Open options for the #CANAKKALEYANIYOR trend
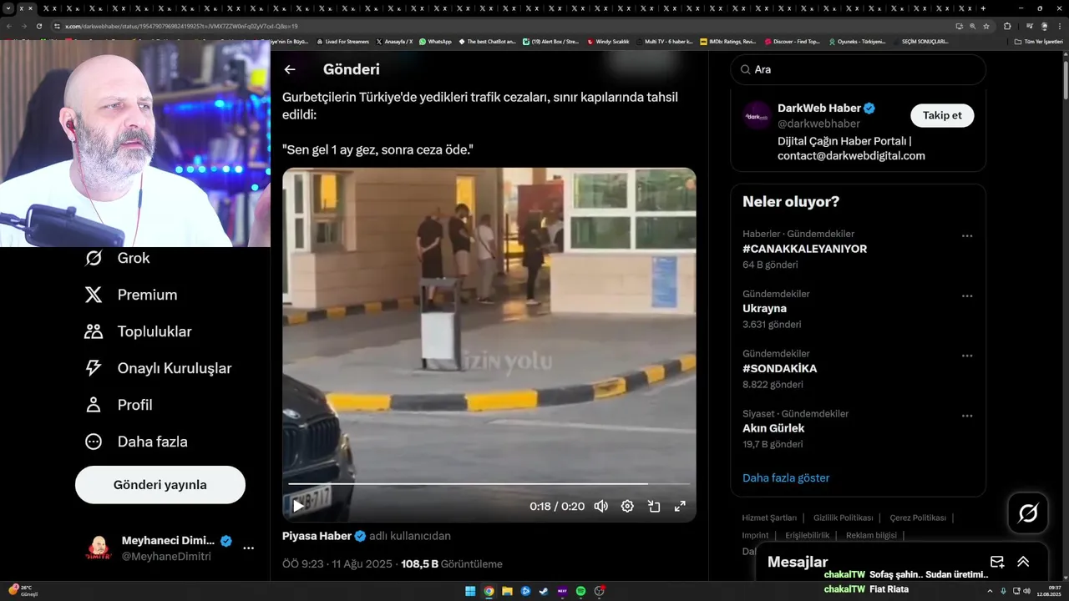The image size is (1069, 601). 967,235
